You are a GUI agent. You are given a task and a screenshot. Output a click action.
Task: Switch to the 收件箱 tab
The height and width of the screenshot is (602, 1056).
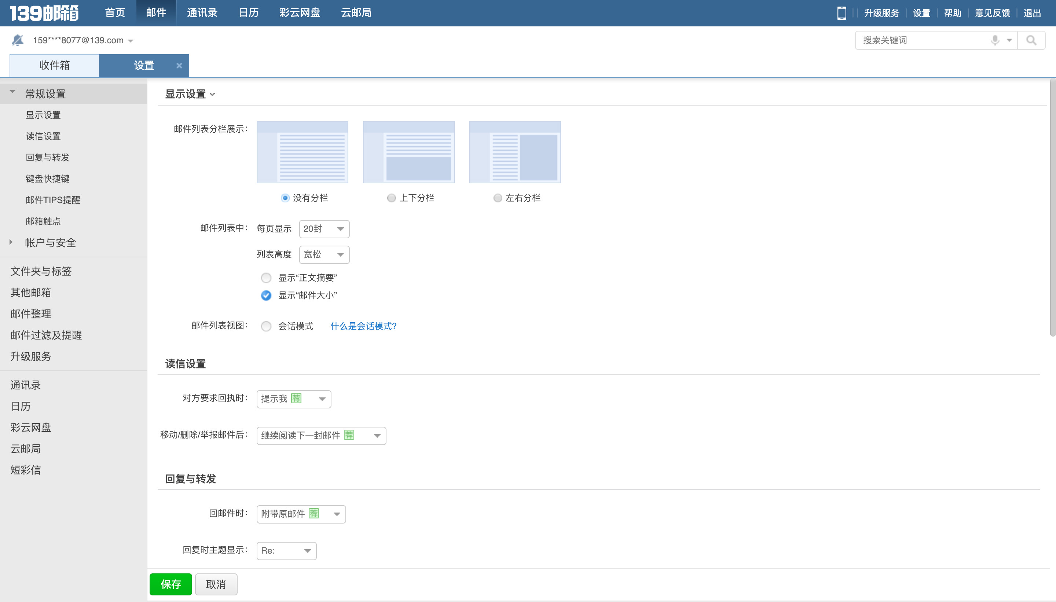[54, 65]
